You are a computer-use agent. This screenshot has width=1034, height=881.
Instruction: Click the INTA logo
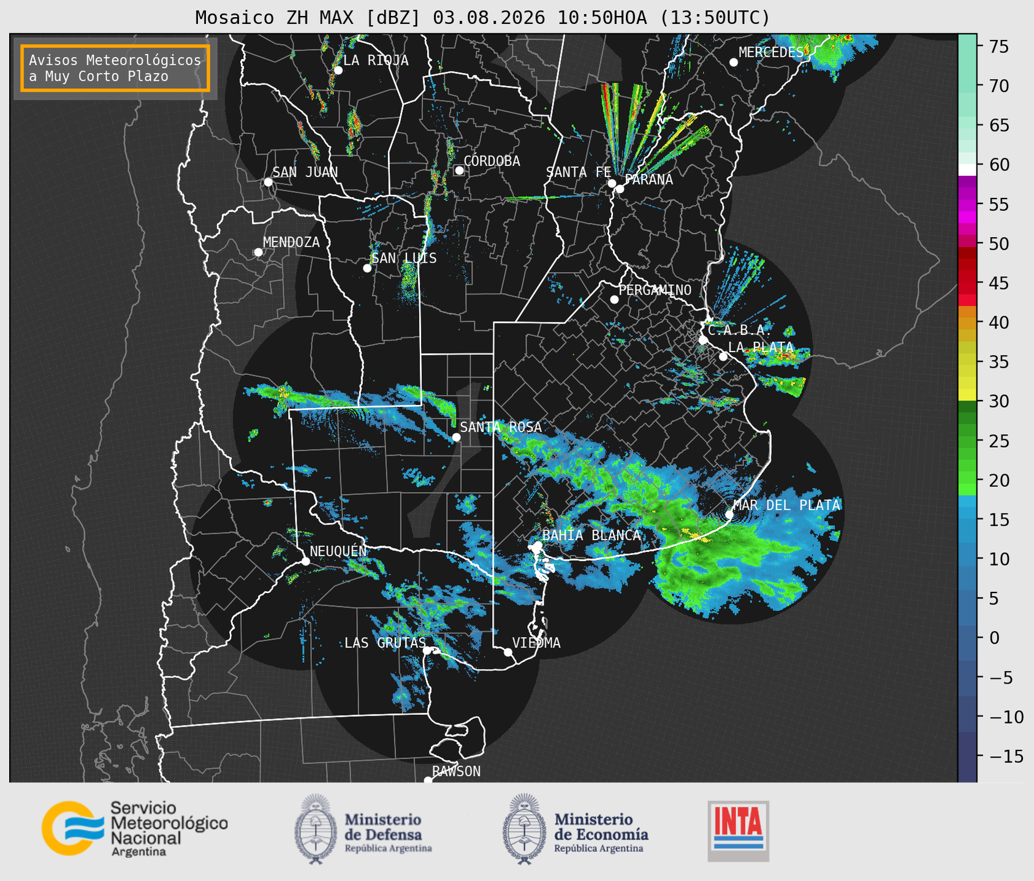coord(738,831)
